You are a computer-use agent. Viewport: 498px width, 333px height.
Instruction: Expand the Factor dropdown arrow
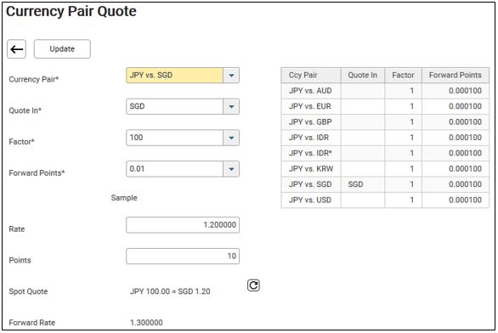tap(231, 138)
